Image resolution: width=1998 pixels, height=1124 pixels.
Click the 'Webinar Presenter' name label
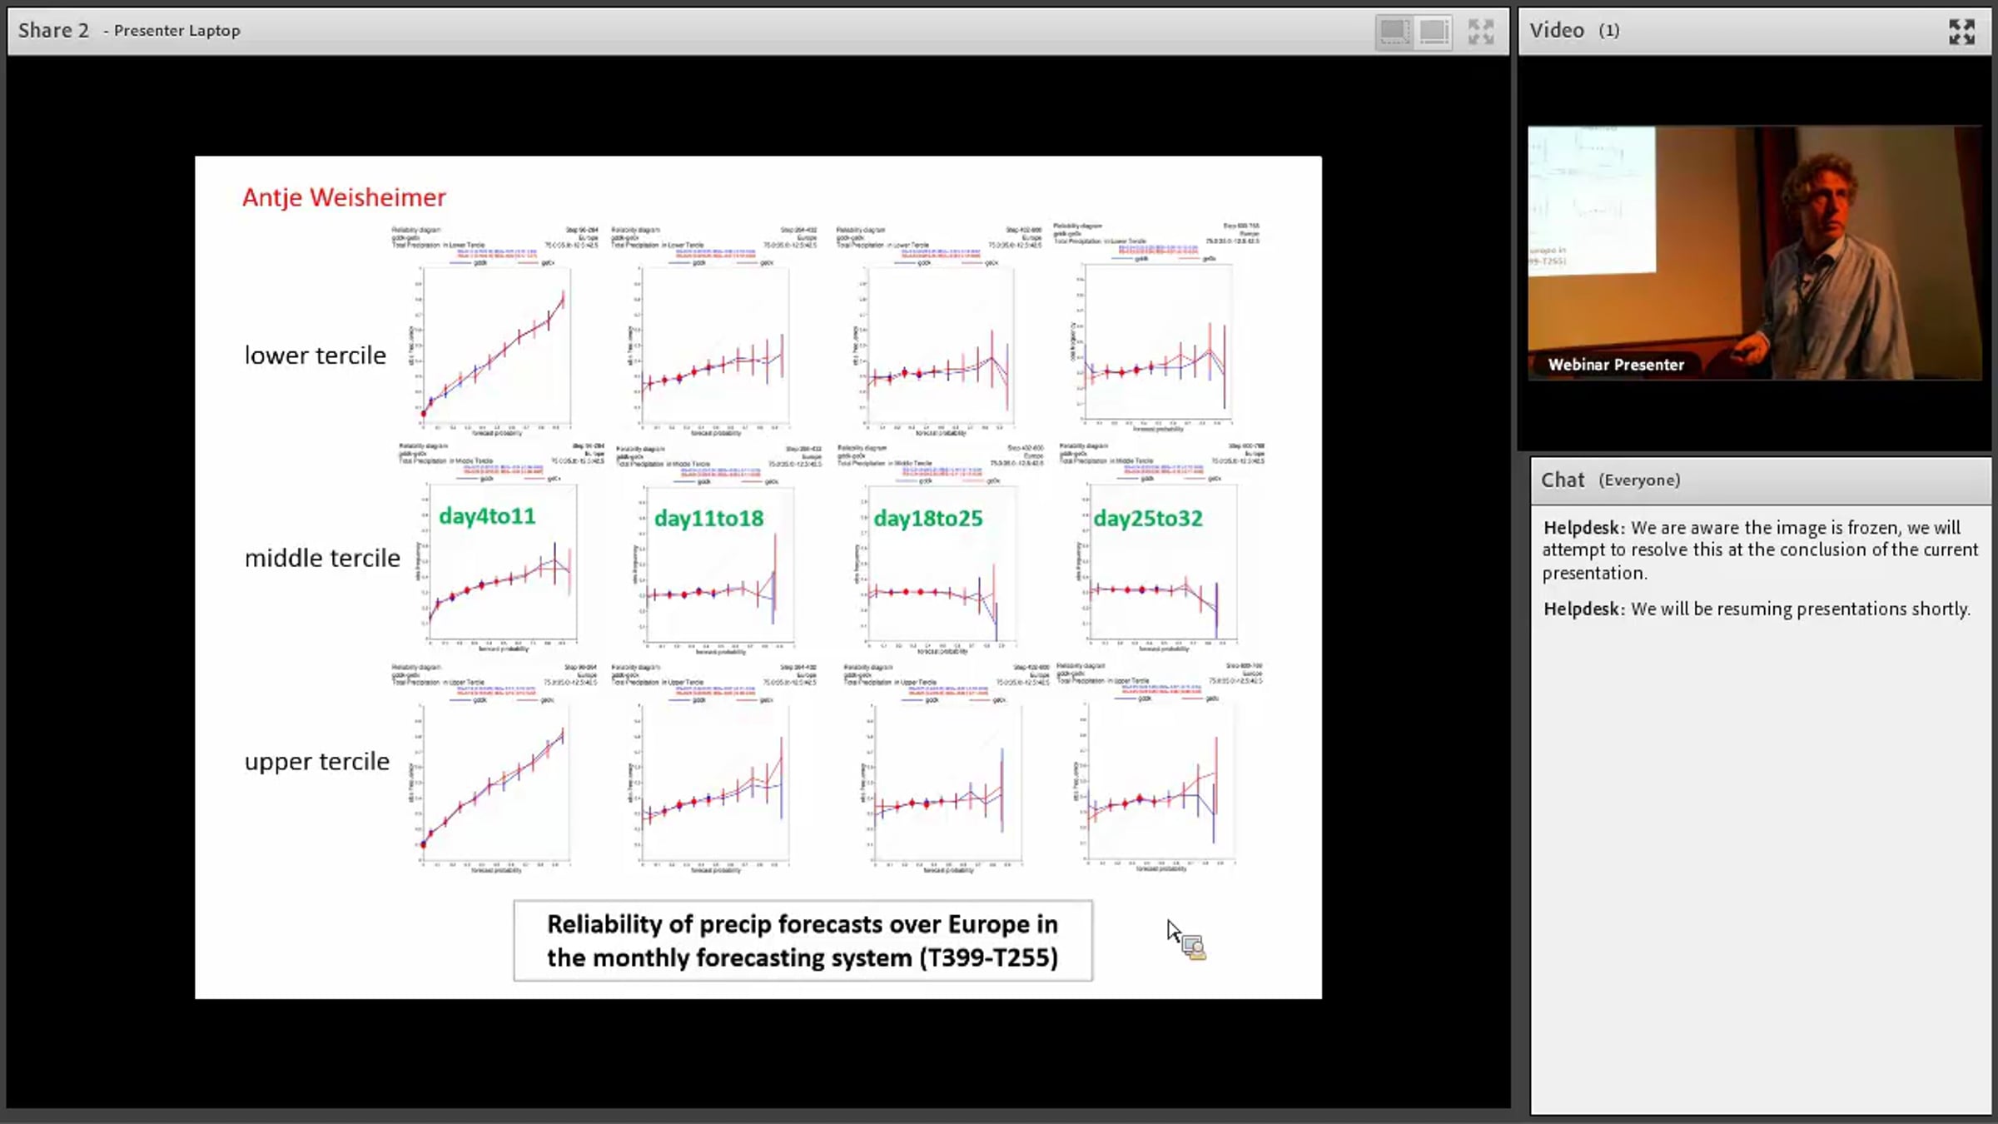pyautogui.click(x=1615, y=365)
